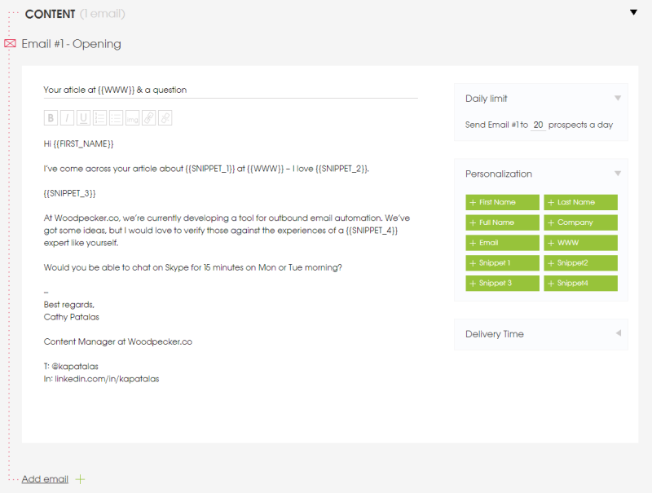
Task: Insert an image using the img icon
Action: coord(132,117)
